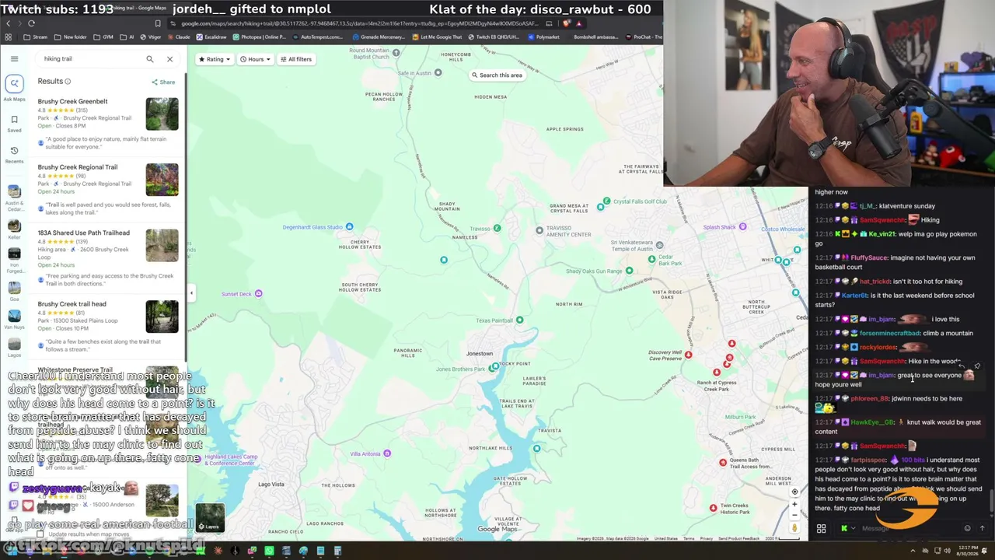Image resolution: width=995 pixels, height=560 pixels.
Task: Open the chat emote picker
Action: point(968,529)
